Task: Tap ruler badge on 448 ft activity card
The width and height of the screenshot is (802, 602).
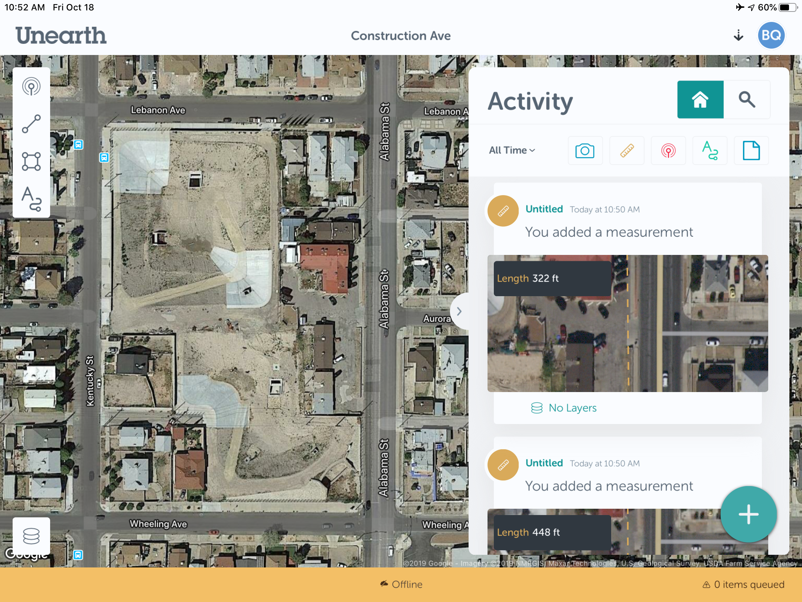Action: pyautogui.click(x=503, y=465)
